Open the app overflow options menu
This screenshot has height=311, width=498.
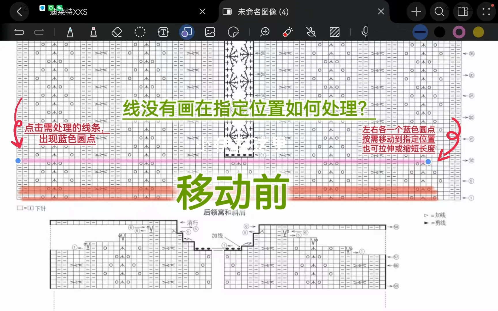[x=487, y=12]
